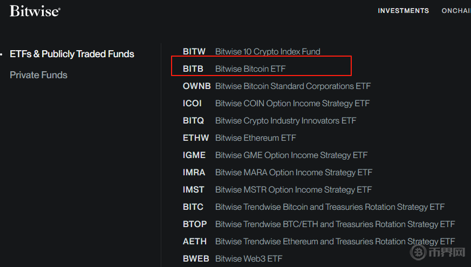
Task: Click the BITW ticker symbol
Action: point(194,52)
